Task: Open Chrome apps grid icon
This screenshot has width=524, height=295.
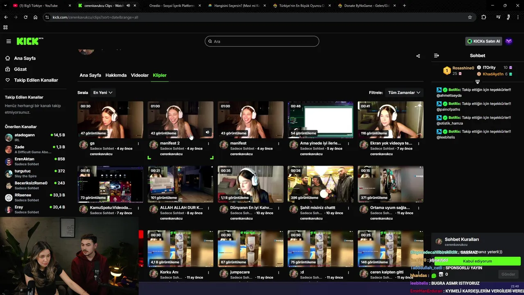Action: coord(5,27)
